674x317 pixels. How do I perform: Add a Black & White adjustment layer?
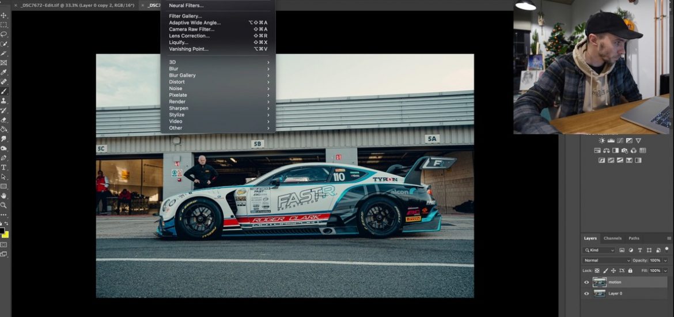pos(615,150)
